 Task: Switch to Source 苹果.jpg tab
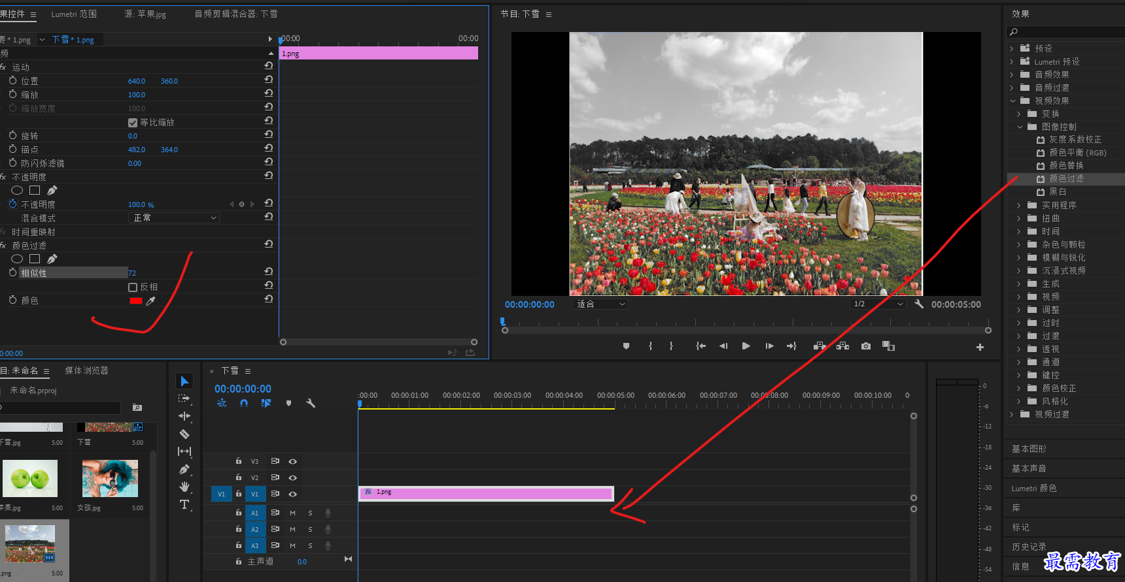coord(145,14)
